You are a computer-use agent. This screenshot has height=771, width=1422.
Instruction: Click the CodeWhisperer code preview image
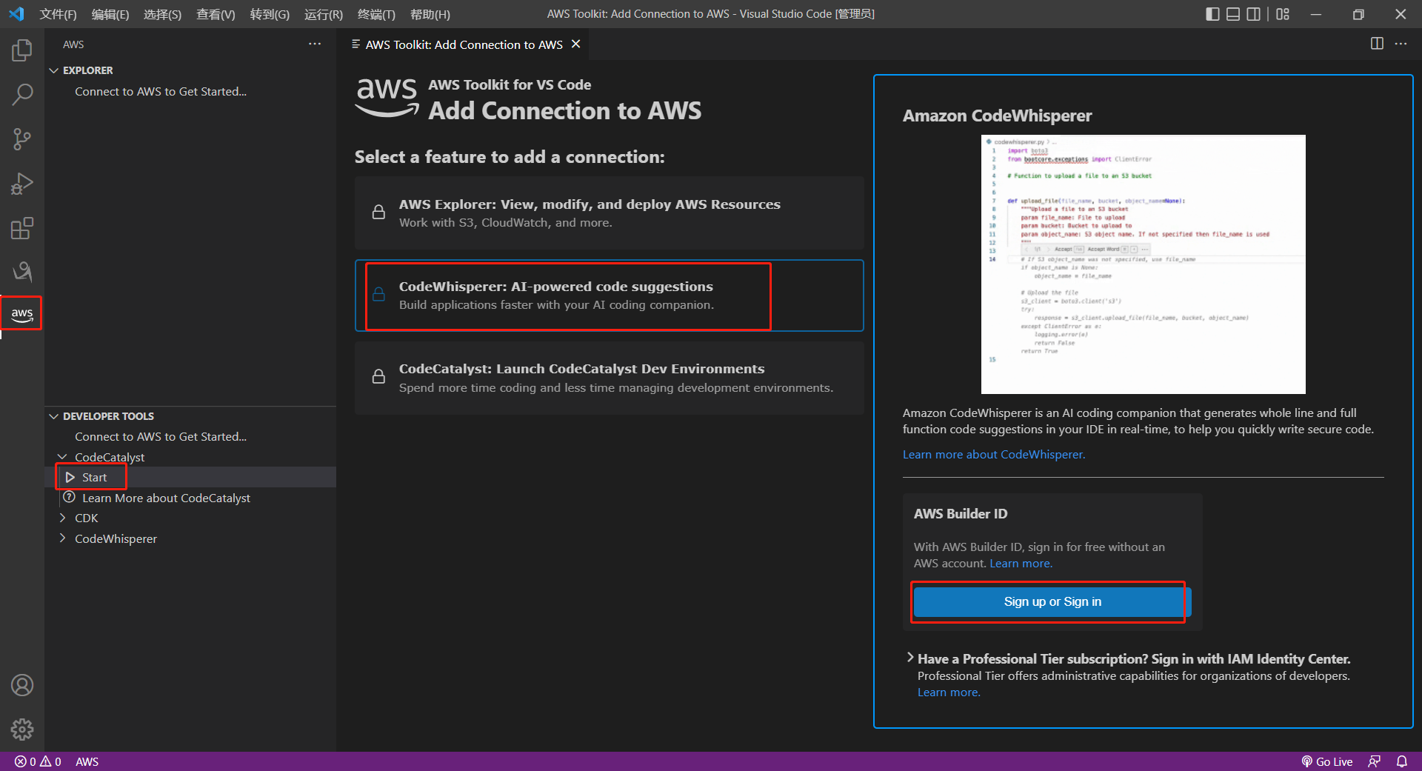click(1143, 264)
